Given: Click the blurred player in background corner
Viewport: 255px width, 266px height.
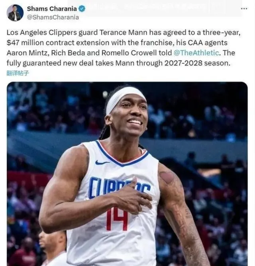Looking at the screenshot, I should [53, 248].
